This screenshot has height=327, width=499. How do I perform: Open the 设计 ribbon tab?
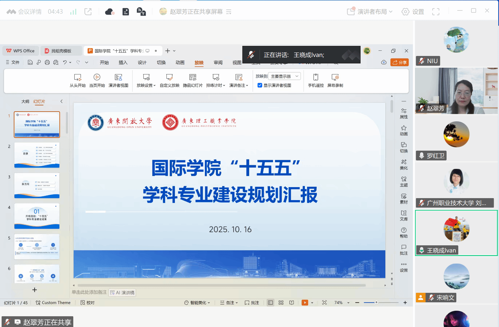click(x=142, y=62)
